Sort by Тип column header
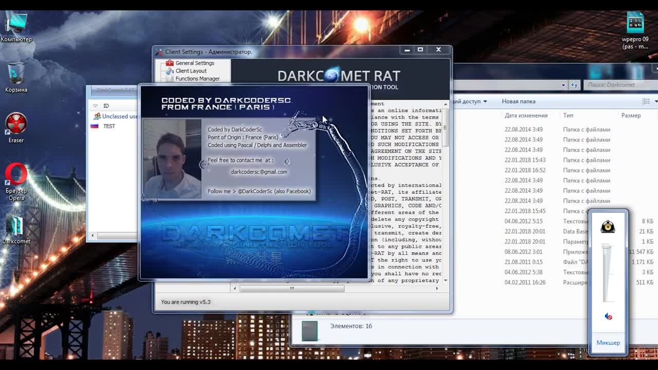This screenshot has width=658, height=370. coord(568,116)
